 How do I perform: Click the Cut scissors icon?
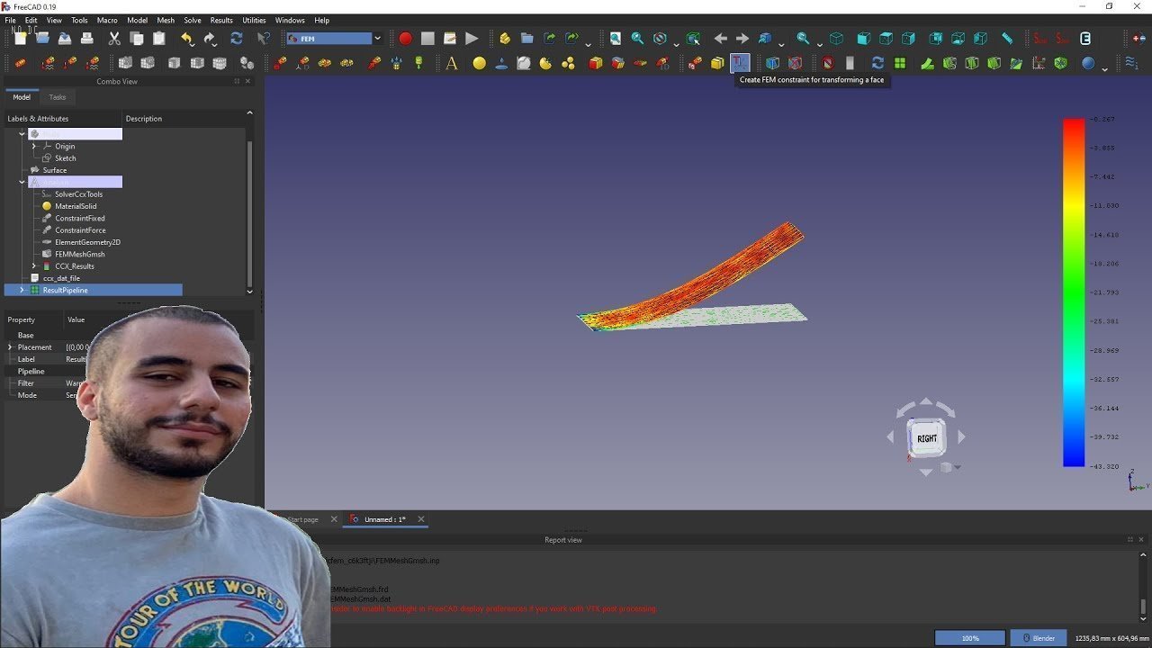pyautogui.click(x=114, y=39)
